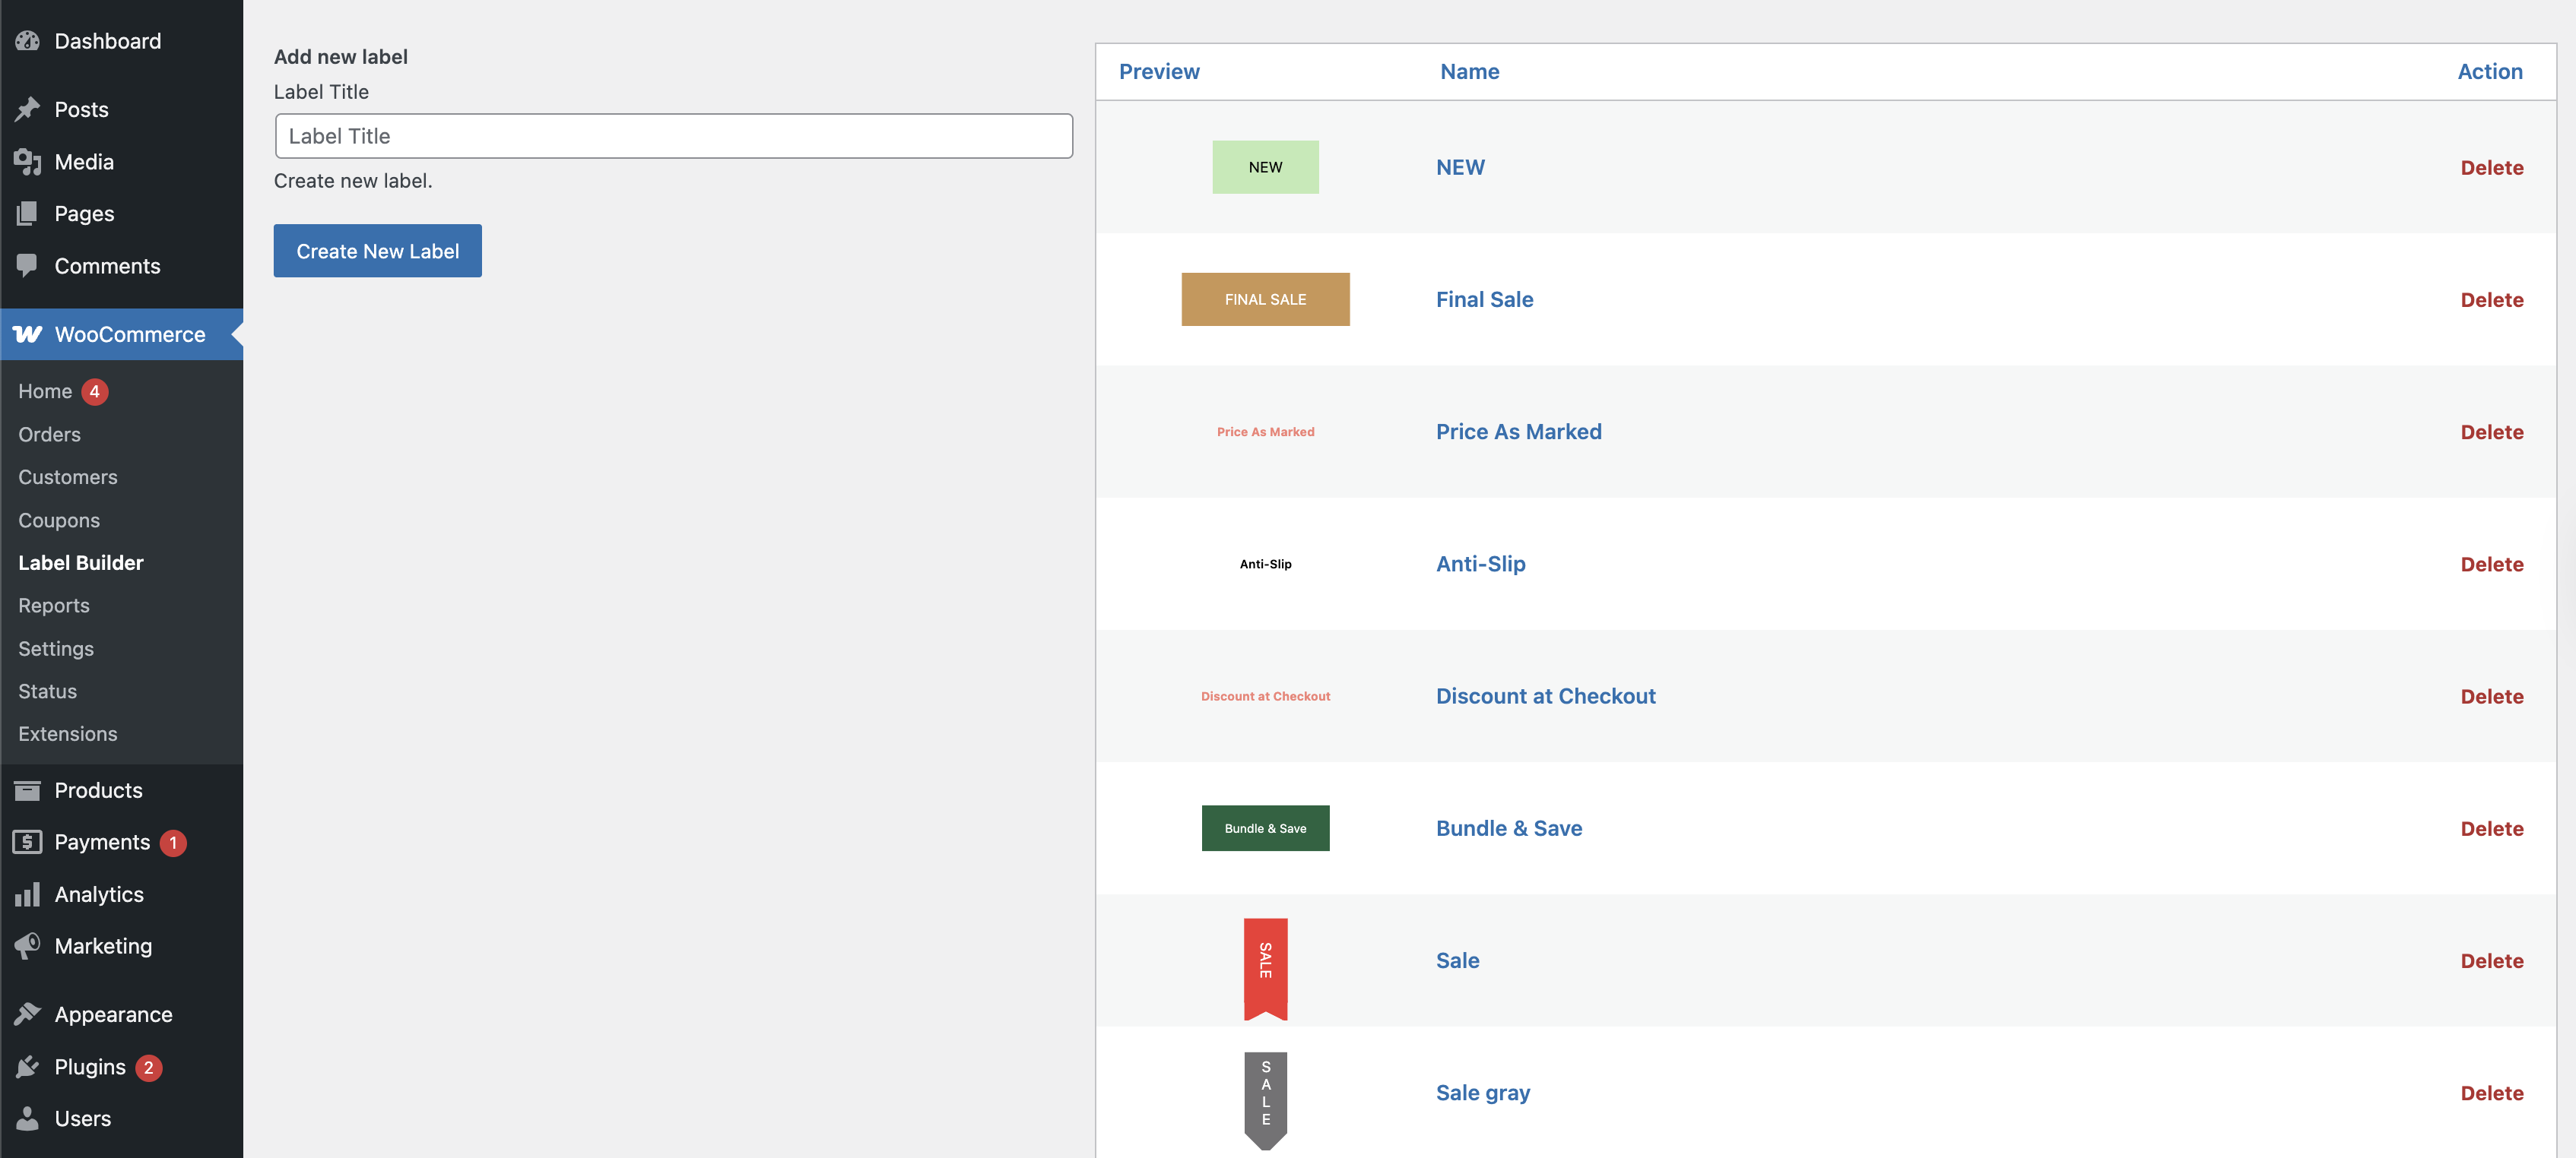Open the Discount at Checkout label link

click(1545, 697)
